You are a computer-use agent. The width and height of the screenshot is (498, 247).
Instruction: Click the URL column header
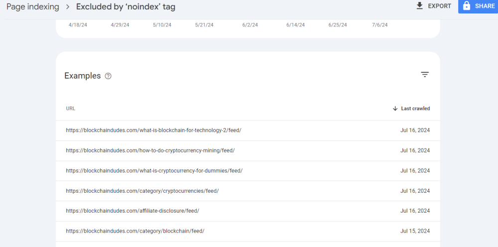[x=70, y=109]
